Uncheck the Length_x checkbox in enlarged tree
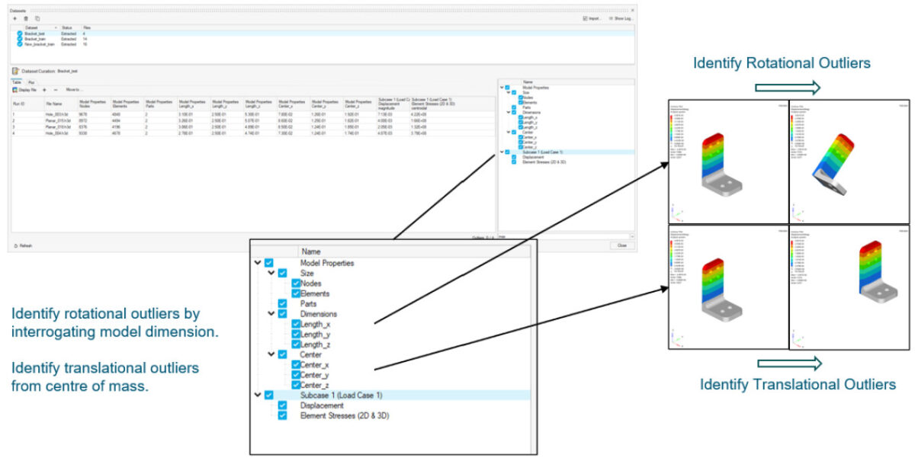The height and width of the screenshot is (458, 915). click(x=296, y=325)
